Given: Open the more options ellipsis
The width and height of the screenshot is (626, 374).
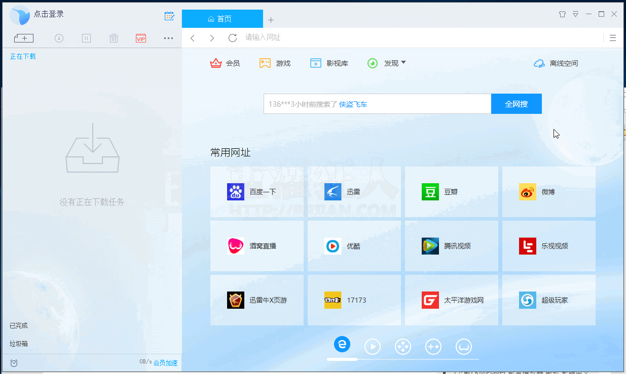Looking at the screenshot, I should tap(168, 38).
